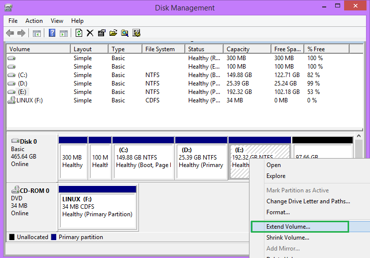The width and height of the screenshot is (370, 258).
Task: Click the 122.71 GB free space cell
Action: pyautogui.click(x=287, y=75)
